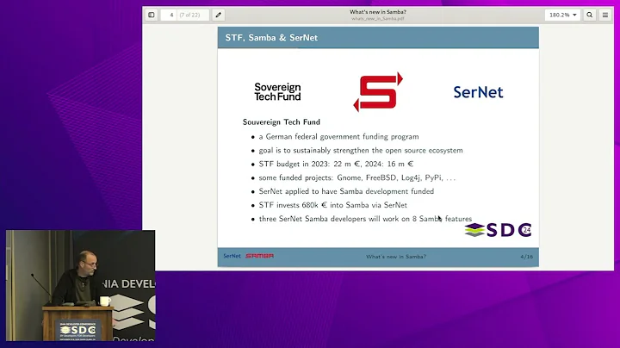Click 'SerNet applied to have Samba development funded'
This screenshot has height=348, width=620.
coord(346,191)
